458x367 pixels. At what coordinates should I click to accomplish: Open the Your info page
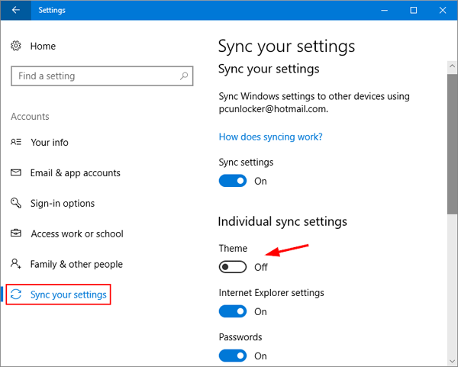[50, 143]
